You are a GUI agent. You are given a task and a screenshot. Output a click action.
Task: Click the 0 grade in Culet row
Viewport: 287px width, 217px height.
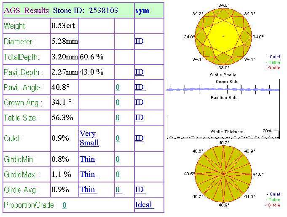[118, 138]
